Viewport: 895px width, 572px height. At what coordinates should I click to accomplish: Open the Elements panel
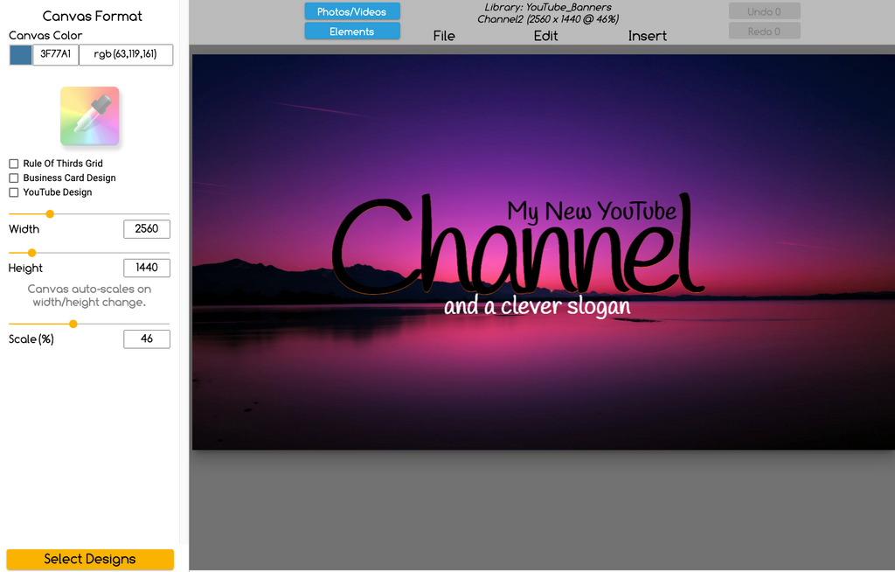tap(352, 31)
